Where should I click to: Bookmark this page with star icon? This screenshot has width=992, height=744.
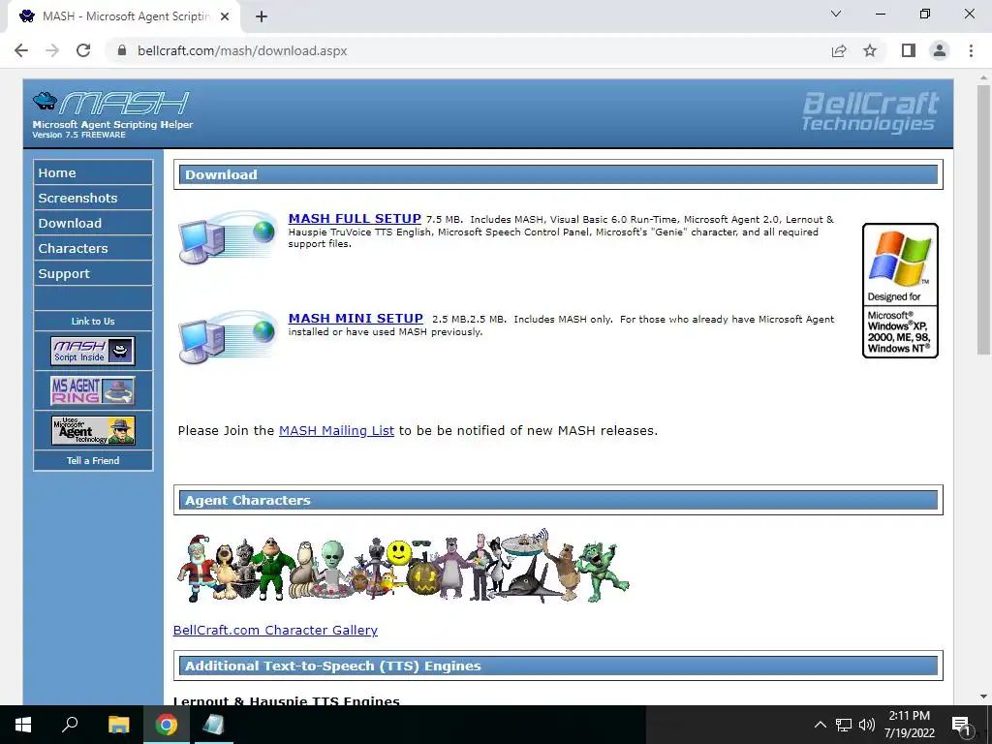tap(870, 50)
